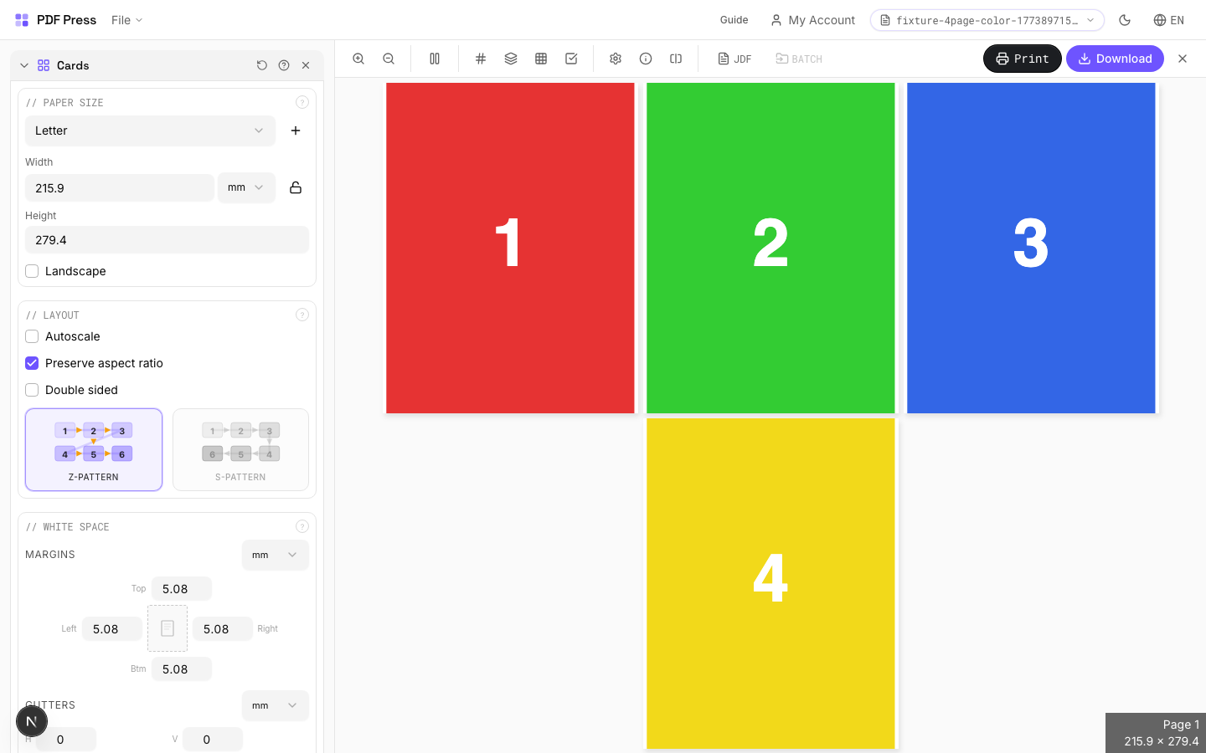Enable Double sided printing
This screenshot has width=1206, height=753.
[32, 390]
